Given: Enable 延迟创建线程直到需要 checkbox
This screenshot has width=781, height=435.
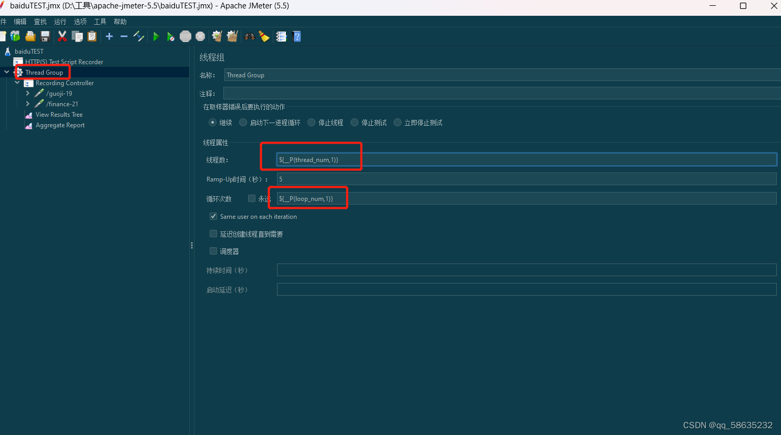Looking at the screenshot, I should (x=213, y=234).
